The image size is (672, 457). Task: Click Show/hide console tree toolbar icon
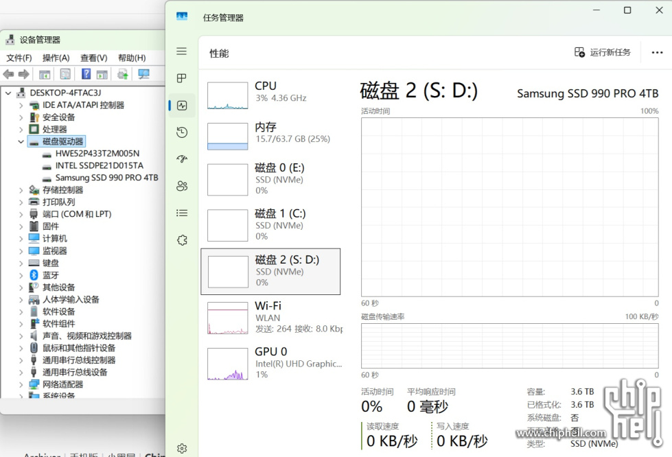[x=45, y=74]
